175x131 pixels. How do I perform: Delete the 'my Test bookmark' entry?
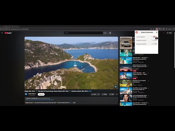(156, 37)
